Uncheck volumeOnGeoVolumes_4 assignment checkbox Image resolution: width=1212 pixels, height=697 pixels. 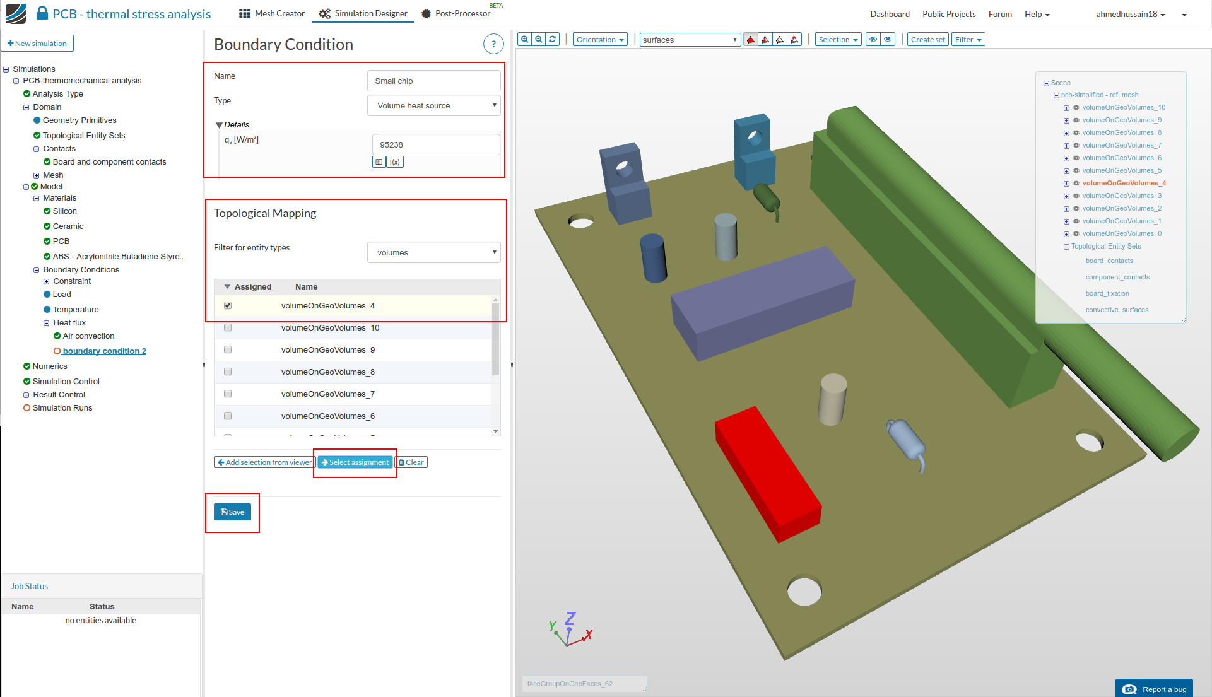tap(228, 305)
